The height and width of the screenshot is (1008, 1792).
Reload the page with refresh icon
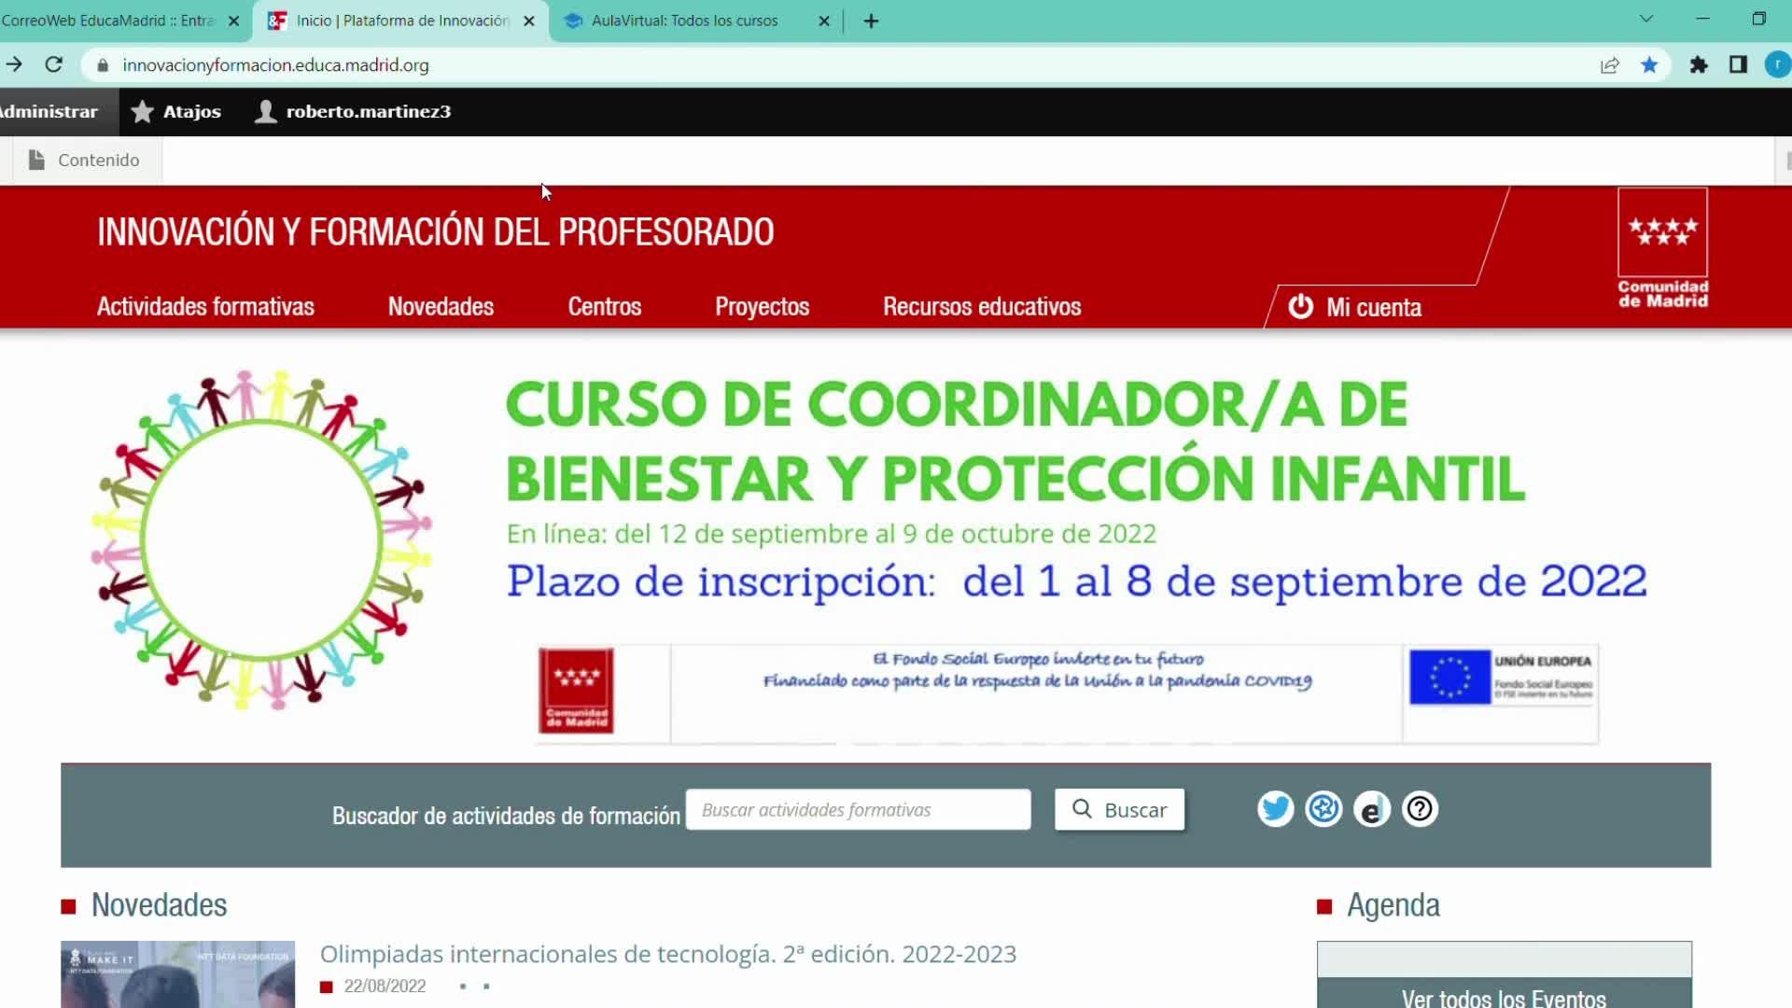54,64
